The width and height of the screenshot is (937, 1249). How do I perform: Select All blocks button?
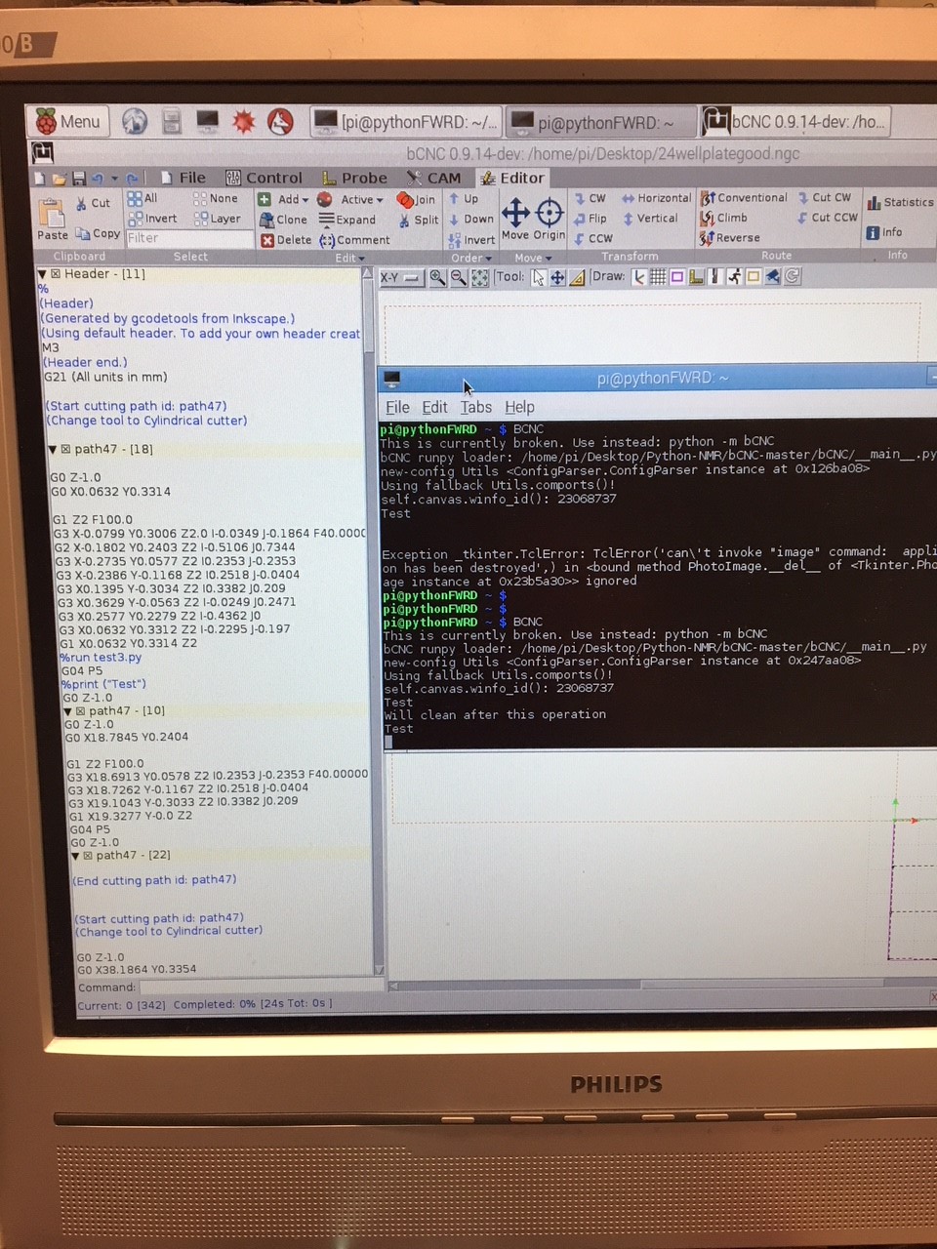(x=143, y=198)
